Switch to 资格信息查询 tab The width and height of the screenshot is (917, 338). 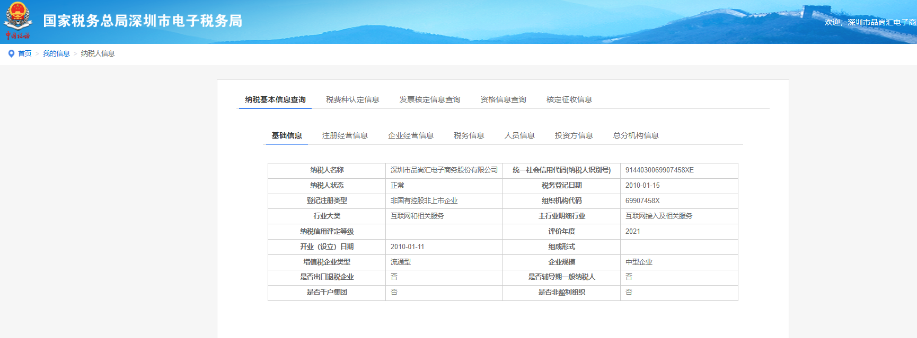503,99
